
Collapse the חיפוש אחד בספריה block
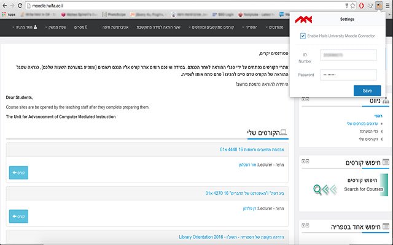[x=307, y=225]
